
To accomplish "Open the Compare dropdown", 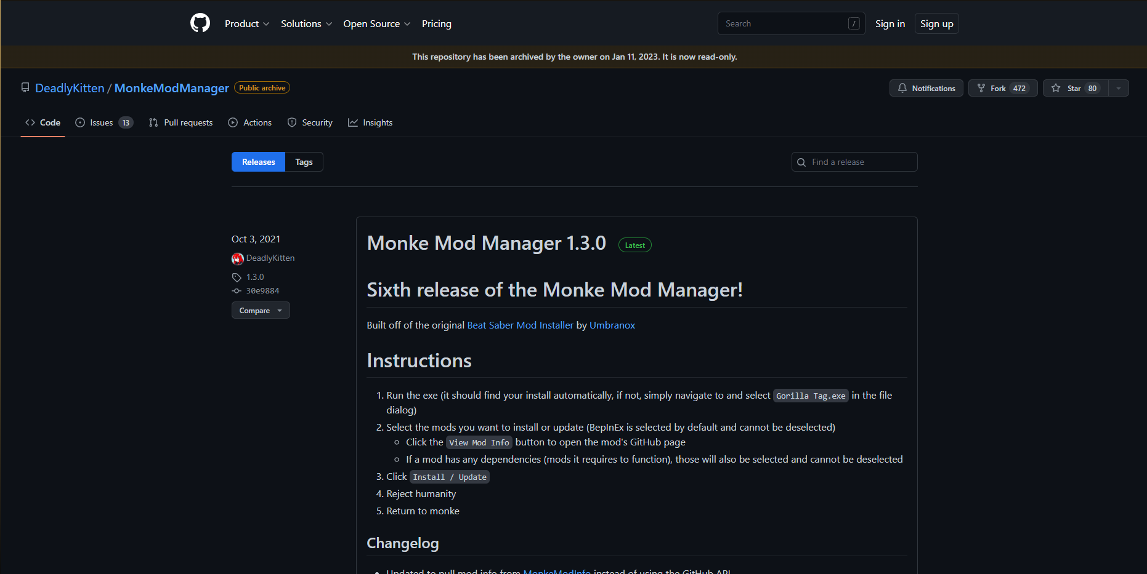I will coord(261,311).
